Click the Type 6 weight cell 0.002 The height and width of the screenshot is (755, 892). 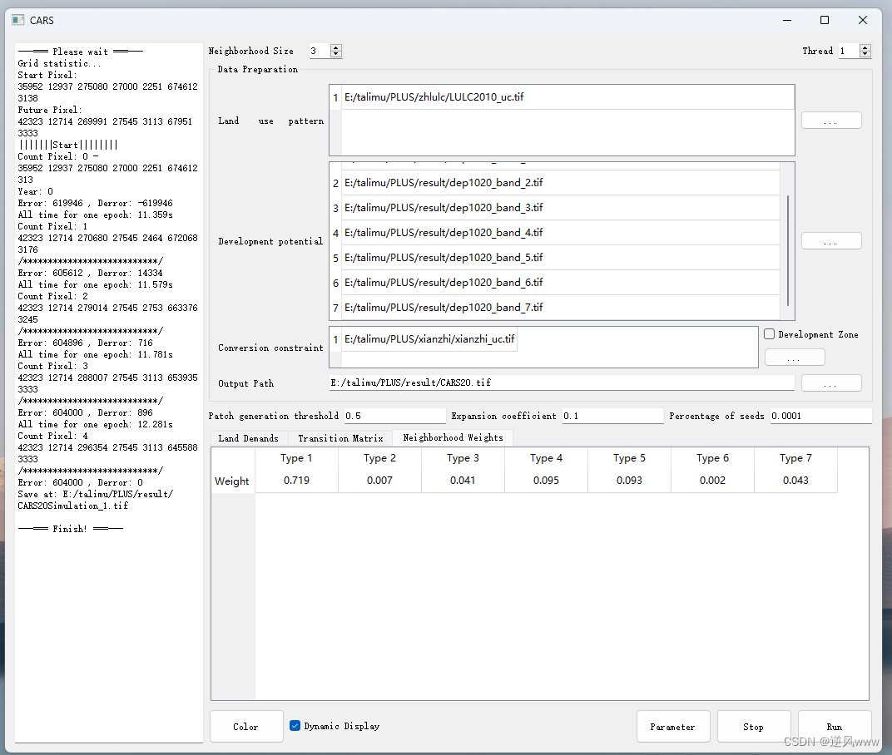[x=712, y=481]
